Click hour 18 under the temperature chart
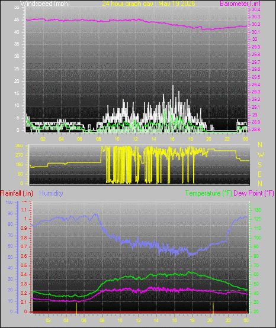This screenshot has width=276, height=328. tap(192, 320)
